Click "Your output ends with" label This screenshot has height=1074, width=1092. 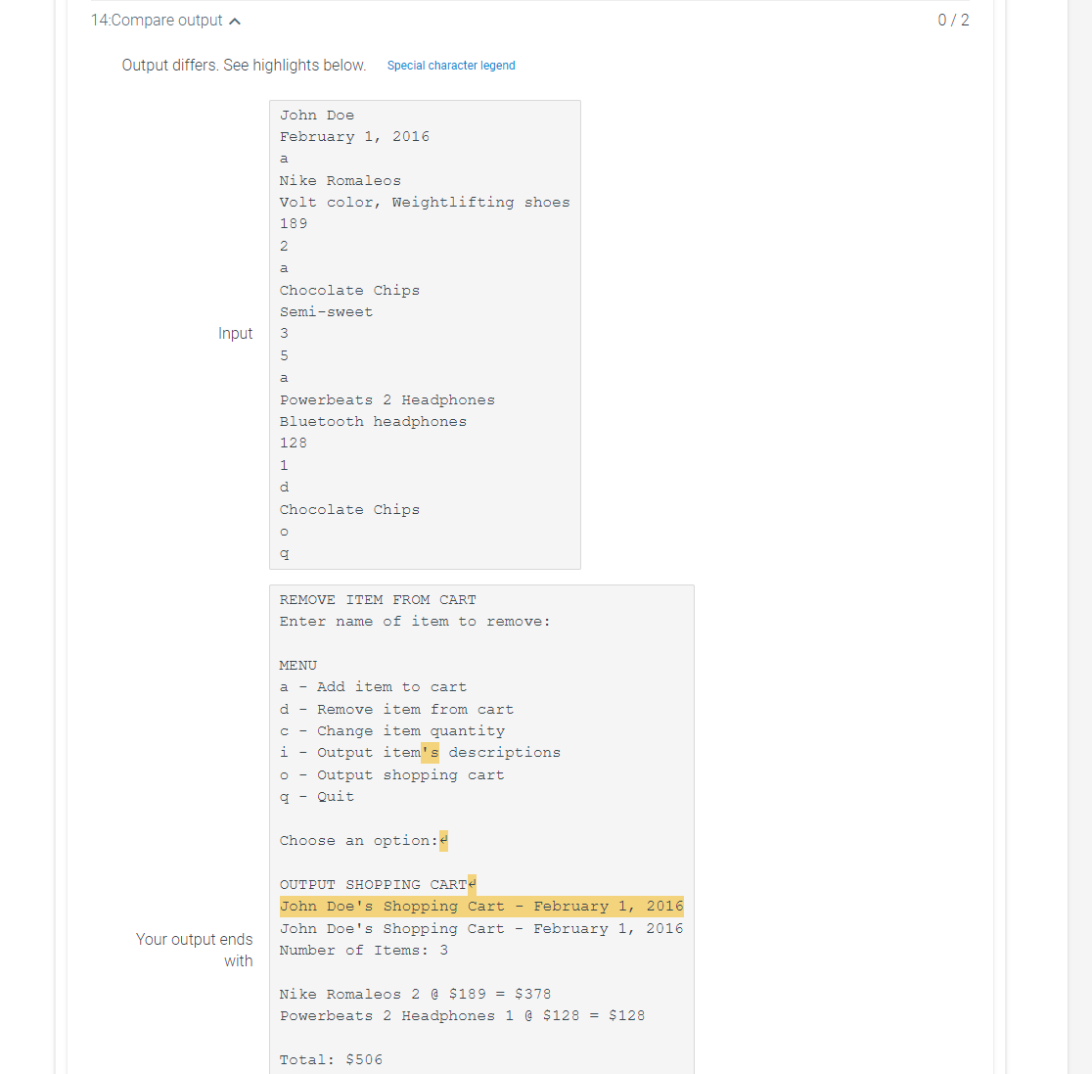pos(195,950)
